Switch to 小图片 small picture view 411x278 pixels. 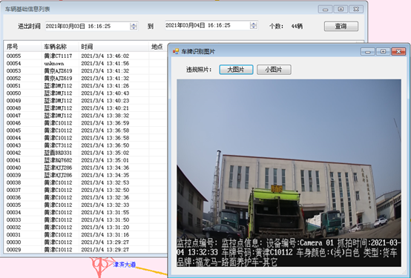point(274,70)
